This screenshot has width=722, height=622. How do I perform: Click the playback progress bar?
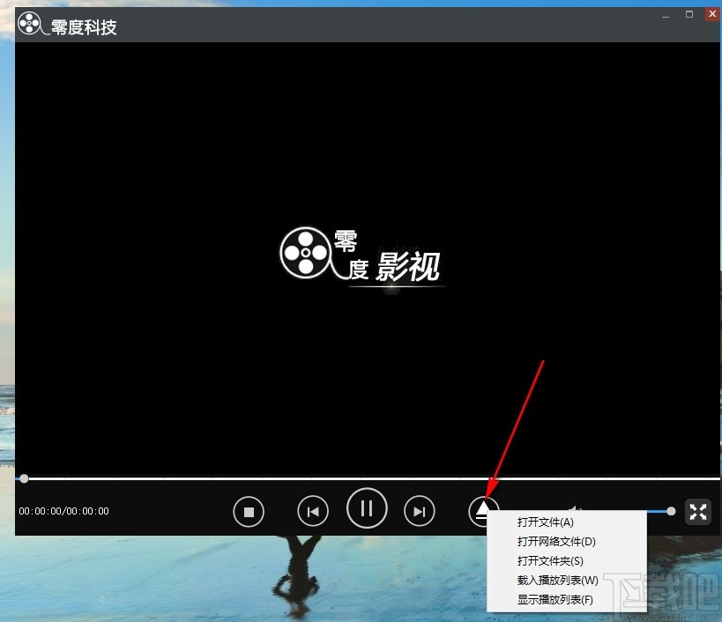353,478
